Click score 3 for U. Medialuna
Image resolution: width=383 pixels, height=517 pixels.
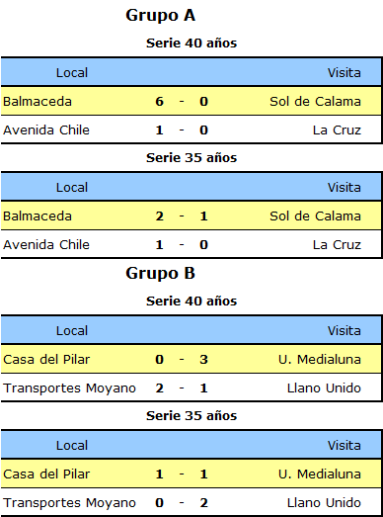[x=203, y=360]
